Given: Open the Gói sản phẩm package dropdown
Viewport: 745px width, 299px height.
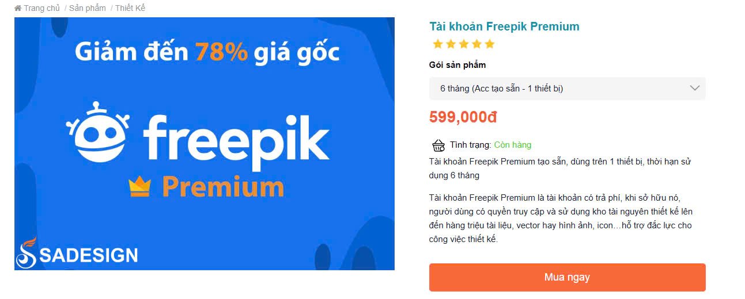Looking at the screenshot, I should coord(567,89).
